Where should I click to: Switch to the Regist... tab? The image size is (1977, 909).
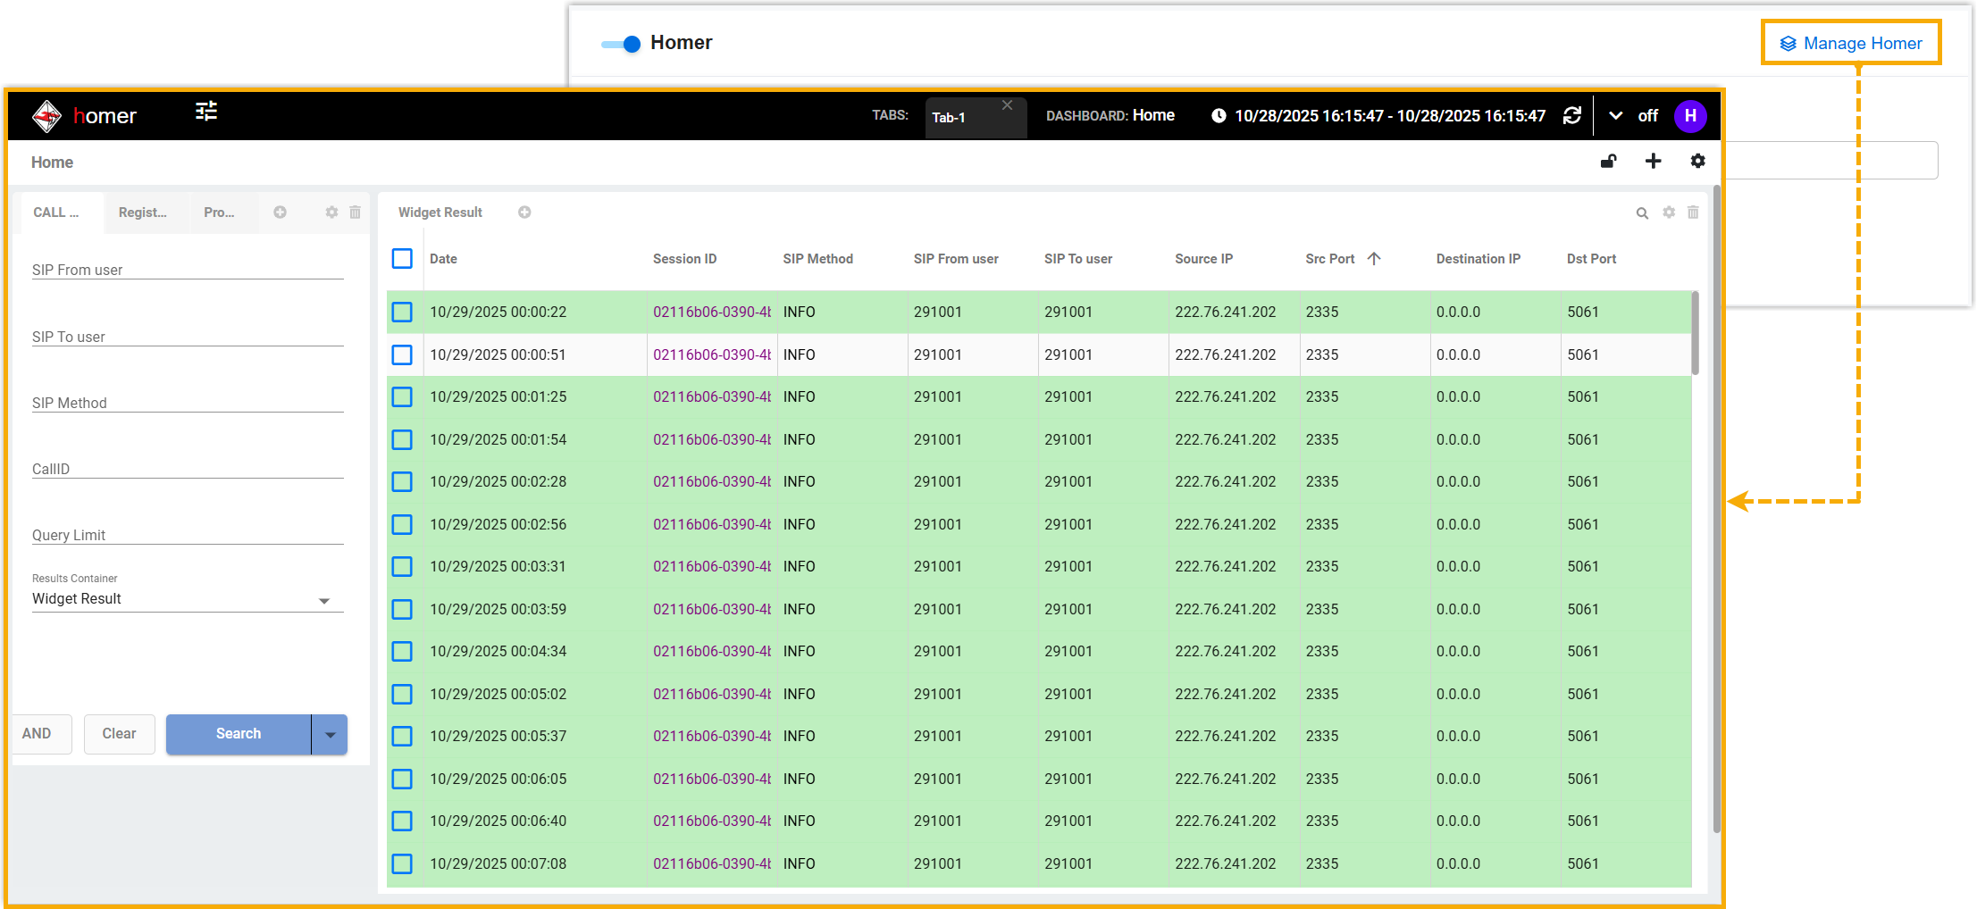click(x=143, y=213)
